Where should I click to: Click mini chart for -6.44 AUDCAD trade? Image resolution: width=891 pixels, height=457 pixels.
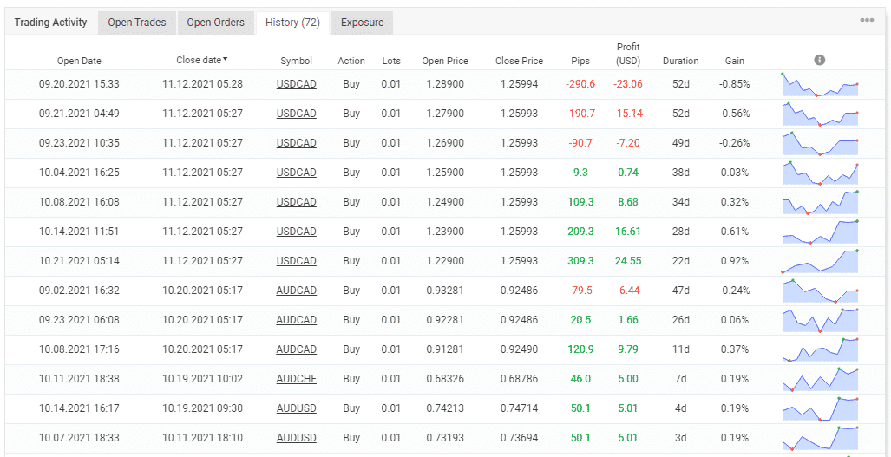(x=820, y=291)
